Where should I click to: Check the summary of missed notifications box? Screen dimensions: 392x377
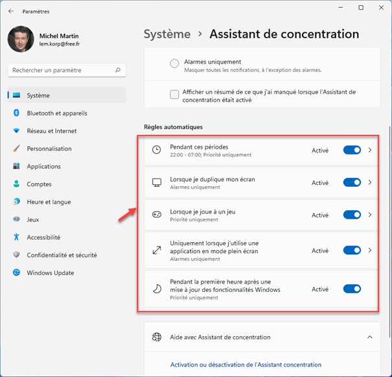174,95
